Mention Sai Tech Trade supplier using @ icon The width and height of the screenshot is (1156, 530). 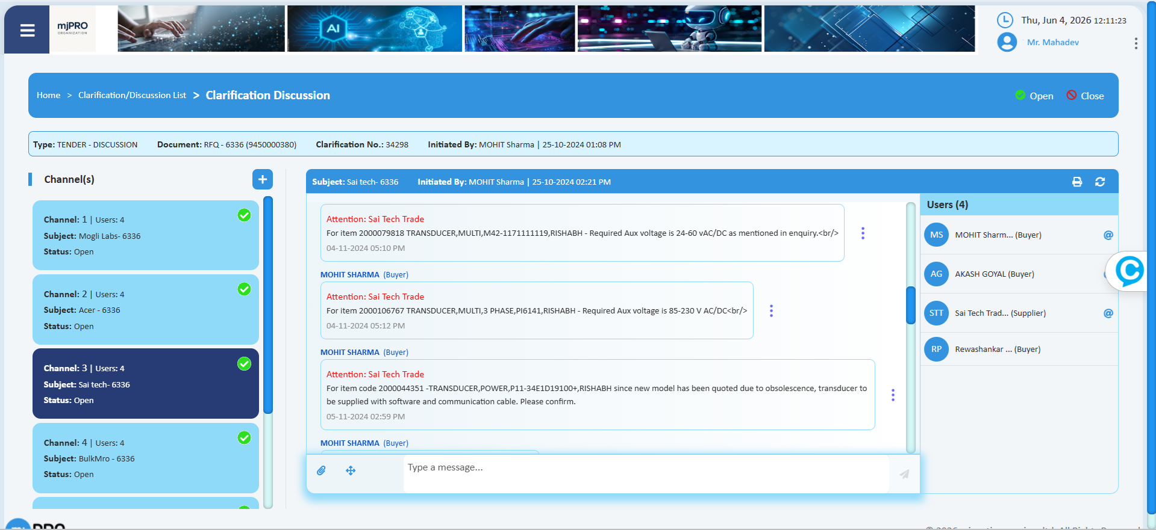[1108, 313]
